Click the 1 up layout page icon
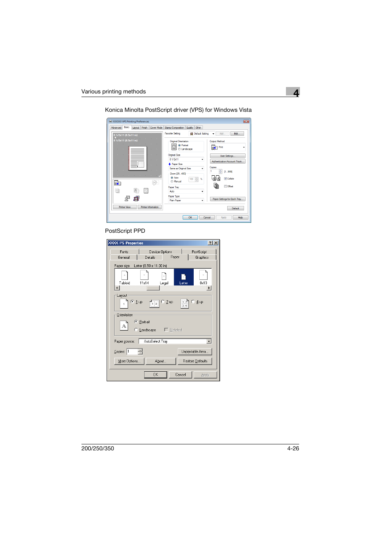The image size is (381, 539). tap(124, 303)
